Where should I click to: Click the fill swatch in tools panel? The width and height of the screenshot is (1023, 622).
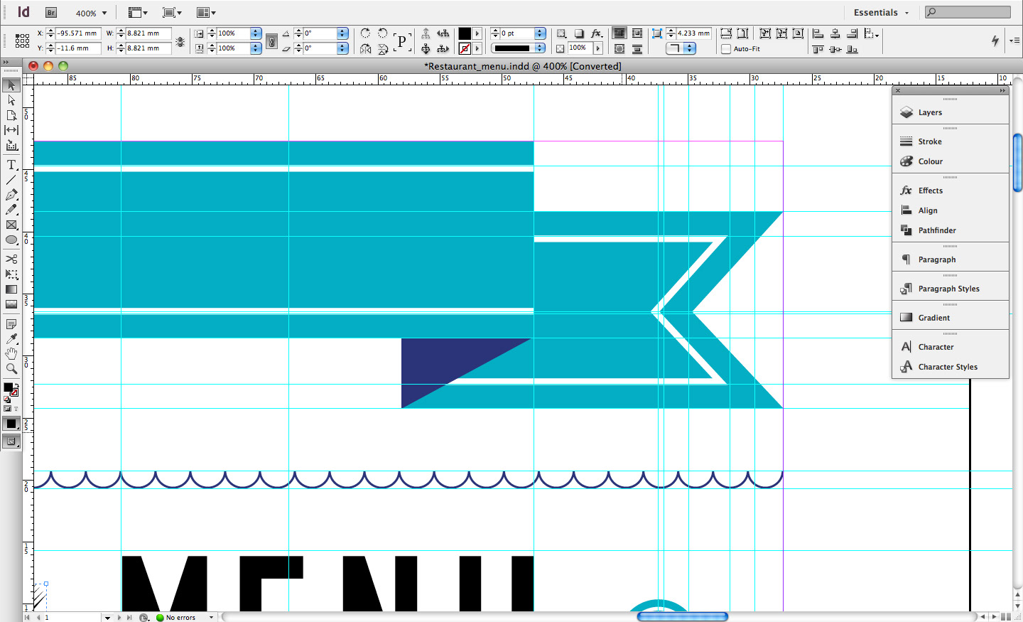click(9, 387)
